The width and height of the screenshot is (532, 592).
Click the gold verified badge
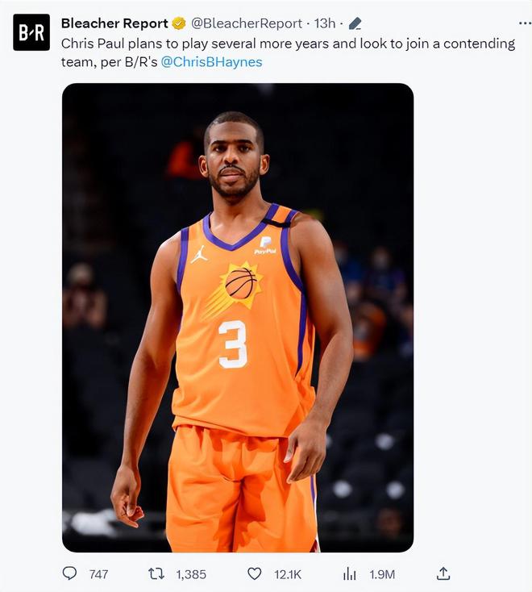[x=179, y=23]
